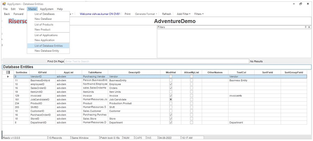Viewport: 313px width, 141px height.
Task: Select the invoiceinfo TextCol cell
Action: click(x=241, y=96)
